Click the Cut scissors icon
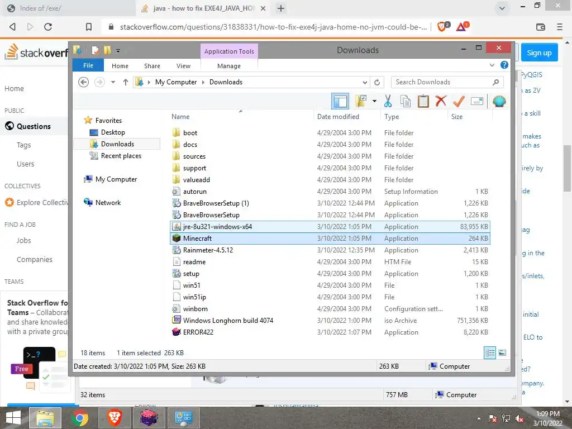572x429 pixels. click(388, 101)
